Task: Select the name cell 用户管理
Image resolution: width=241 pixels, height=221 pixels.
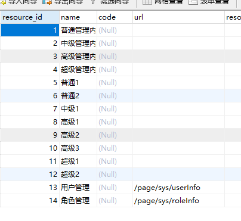Action: pyautogui.click(x=78, y=188)
